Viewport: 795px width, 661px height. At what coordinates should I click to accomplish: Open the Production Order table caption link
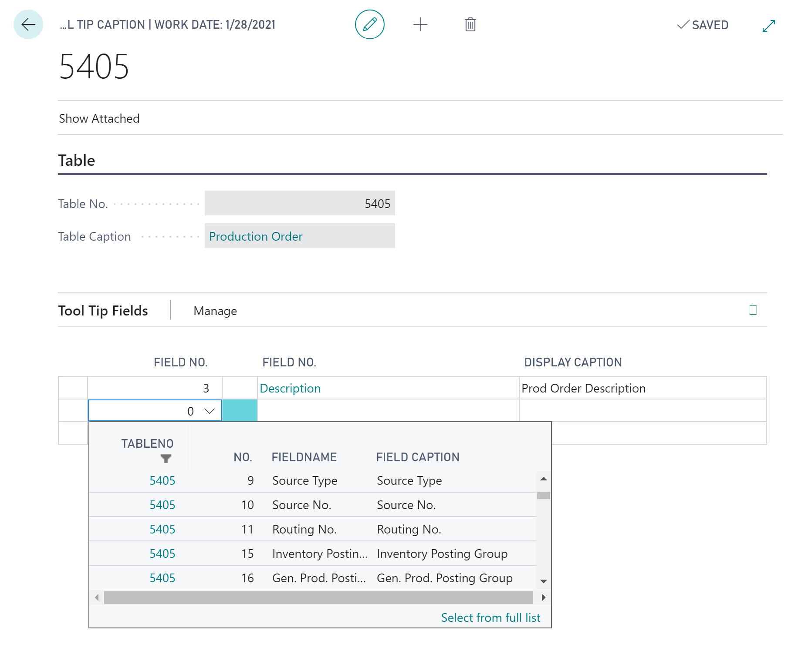(x=256, y=236)
